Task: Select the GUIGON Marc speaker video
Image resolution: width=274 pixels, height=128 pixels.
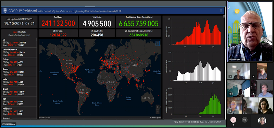Action: point(250,31)
